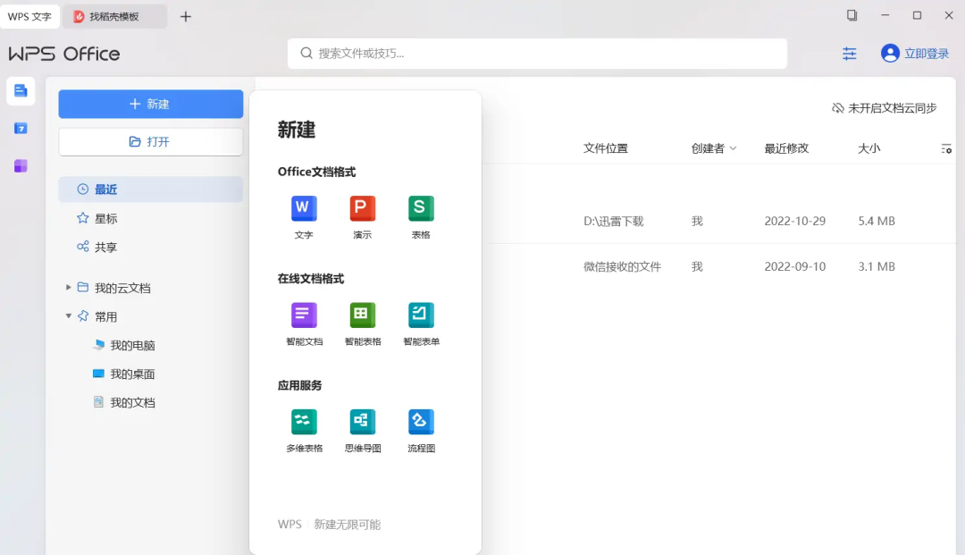Create a new 演示 presentation

pyautogui.click(x=362, y=216)
